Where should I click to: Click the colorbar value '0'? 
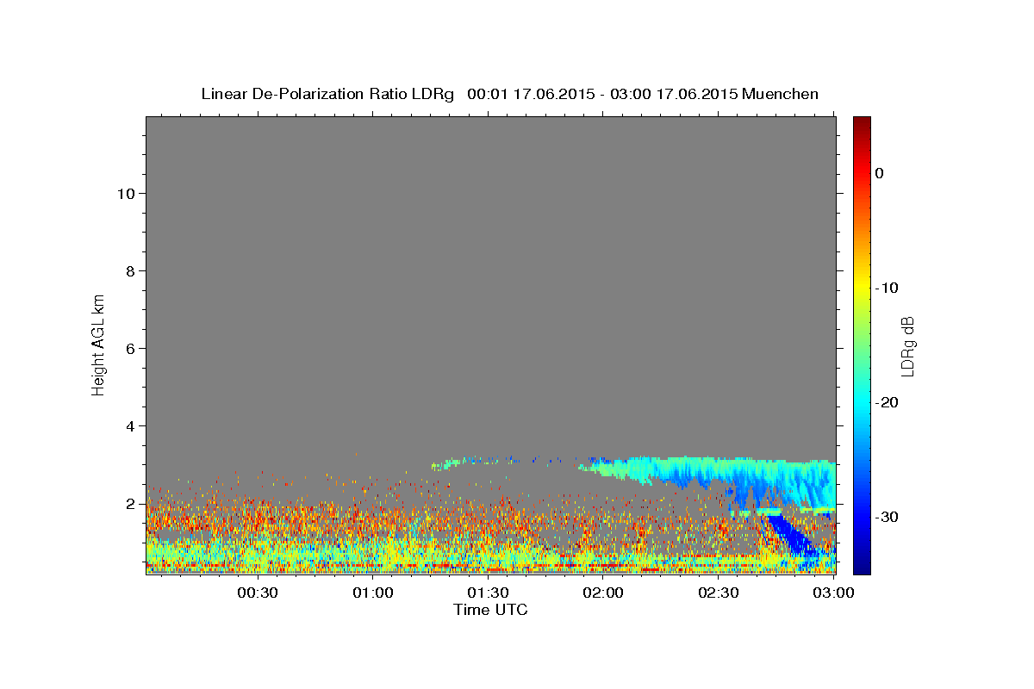[880, 173]
